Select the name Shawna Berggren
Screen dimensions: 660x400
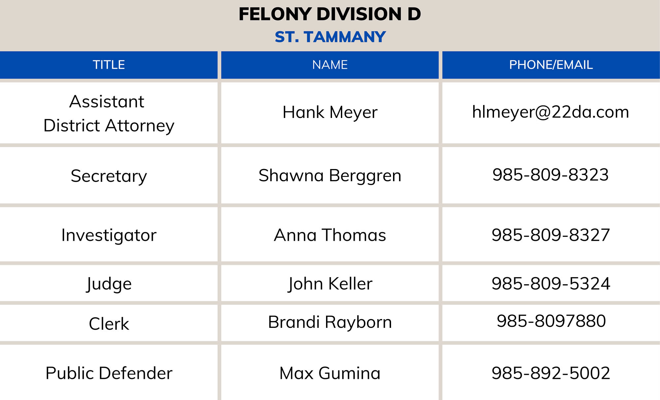click(x=330, y=175)
